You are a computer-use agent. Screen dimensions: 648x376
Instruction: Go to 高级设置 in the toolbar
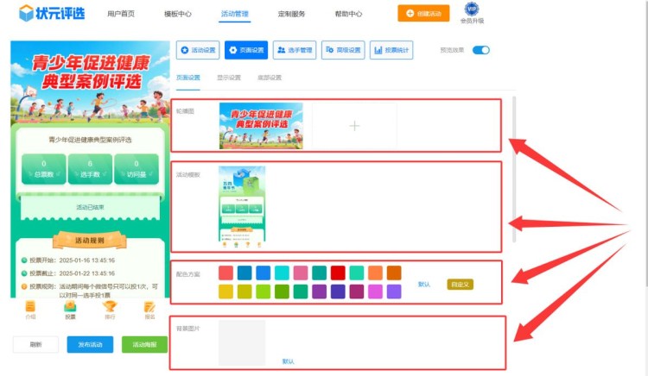pyautogui.click(x=343, y=50)
